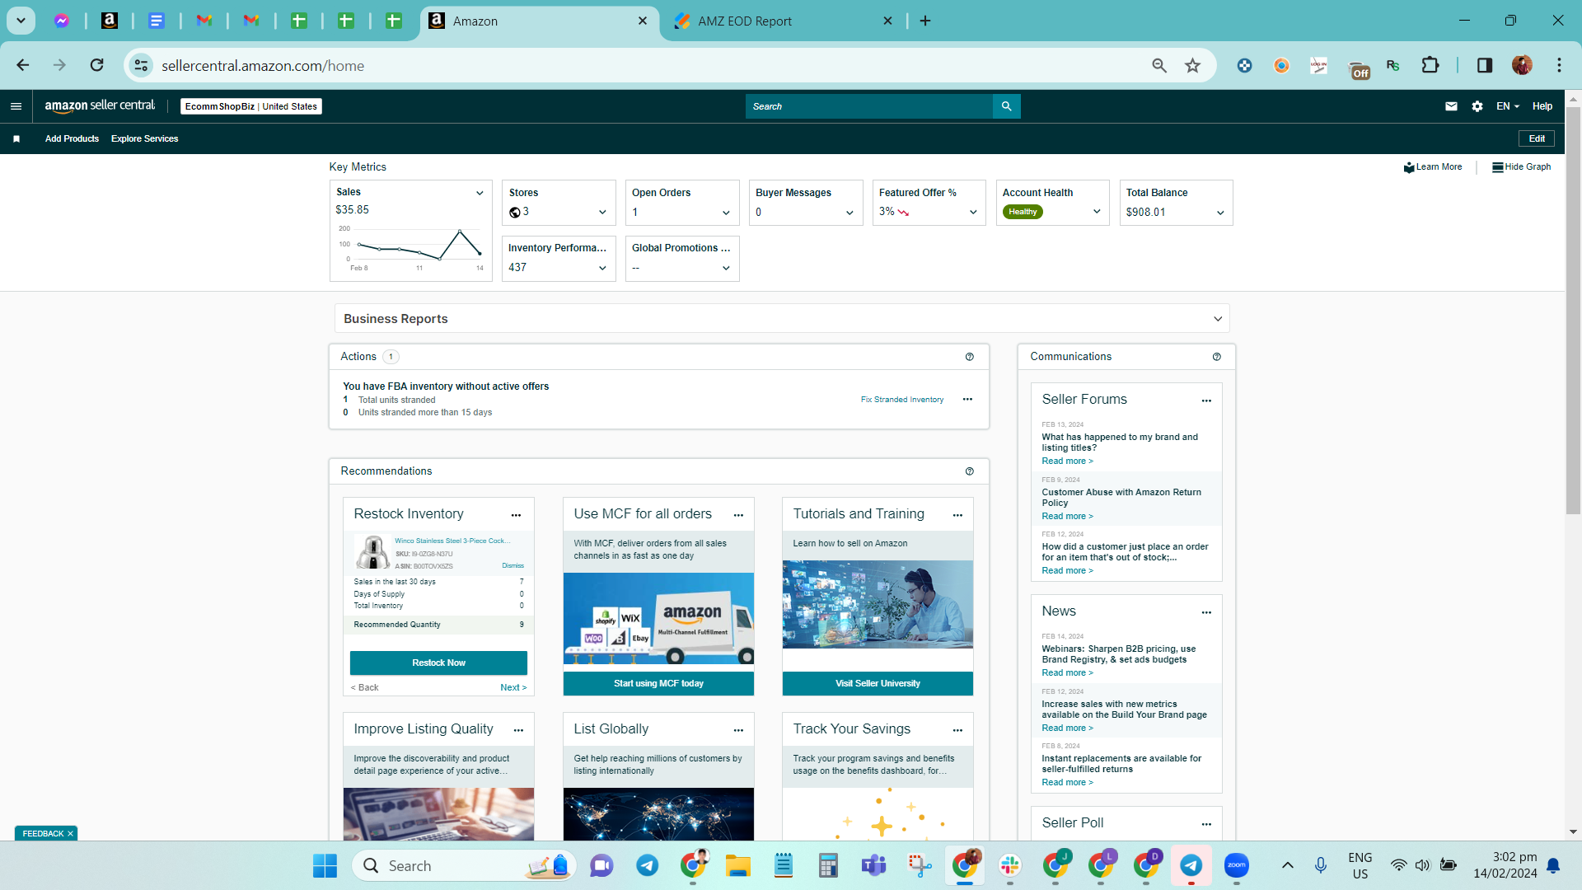The image size is (1582, 890).
Task: Click the search magnifier button in Seller Central
Action: 1006,106
